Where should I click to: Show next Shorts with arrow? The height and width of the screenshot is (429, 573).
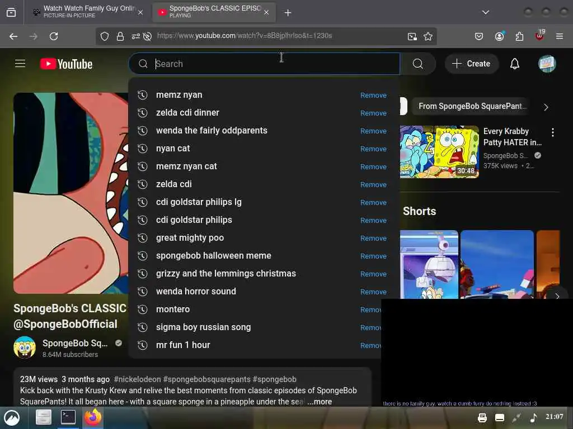coord(557,295)
